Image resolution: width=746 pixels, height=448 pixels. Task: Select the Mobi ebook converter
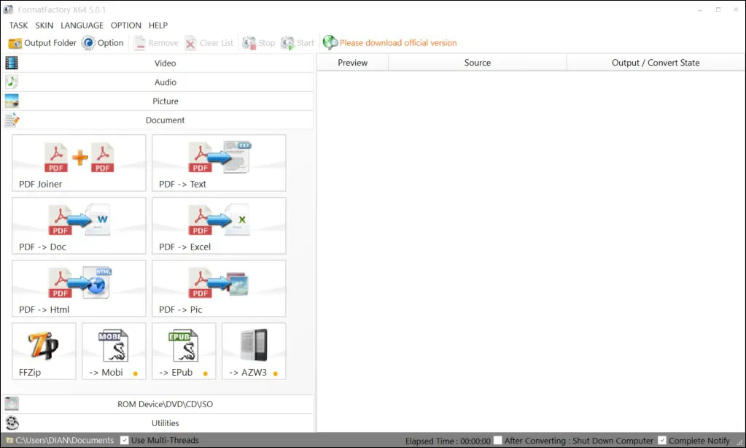click(x=113, y=351)
